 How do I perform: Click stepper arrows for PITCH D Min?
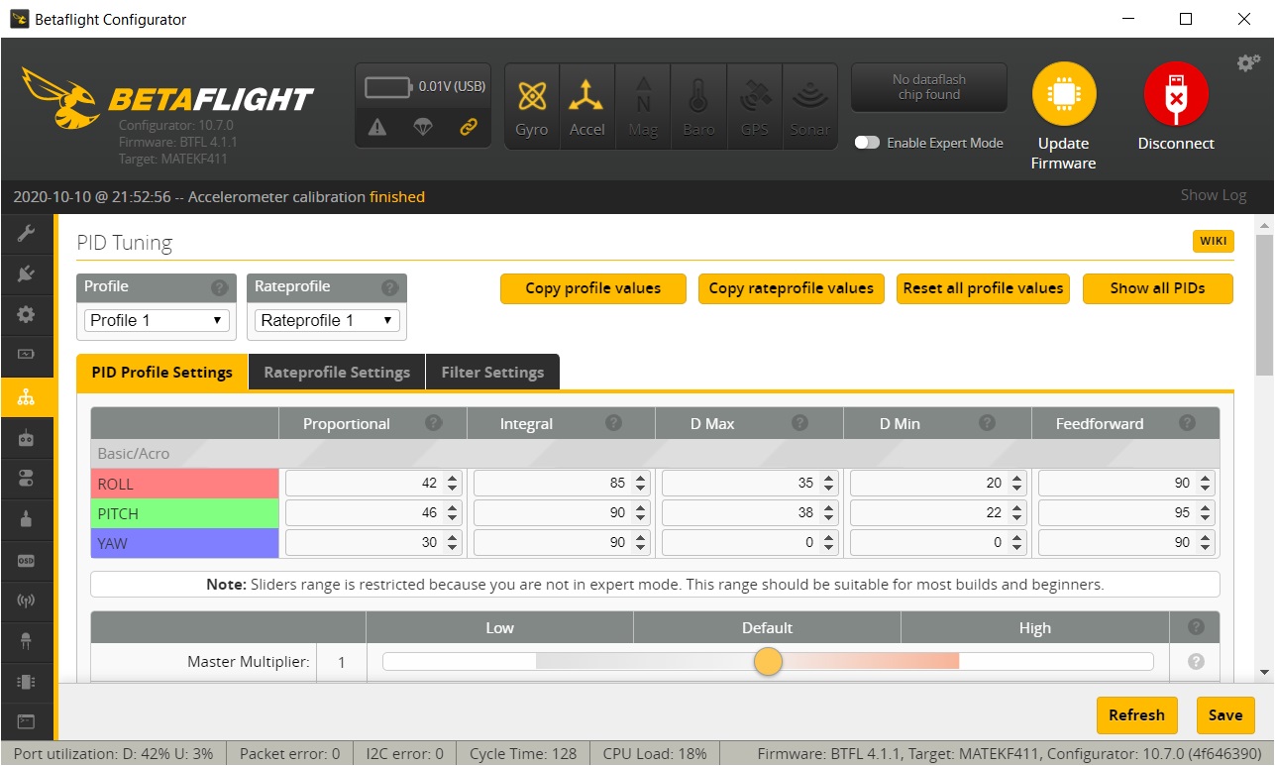point(1017,513)
